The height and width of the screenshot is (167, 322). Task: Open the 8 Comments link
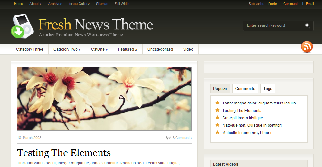pos(182,138)
